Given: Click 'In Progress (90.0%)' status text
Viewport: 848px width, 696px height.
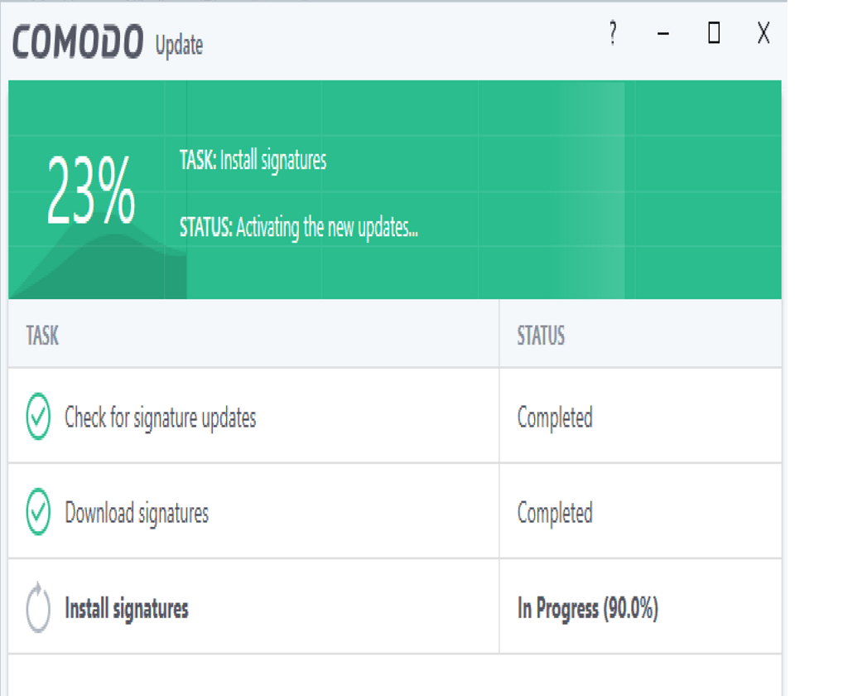Looking at the screenshot, I should pyautogui.click(x=588, y=607).
